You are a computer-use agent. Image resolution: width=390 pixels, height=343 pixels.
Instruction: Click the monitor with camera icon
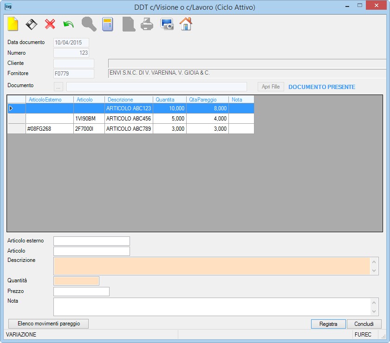pyautogui.click(x=167, y=25)
